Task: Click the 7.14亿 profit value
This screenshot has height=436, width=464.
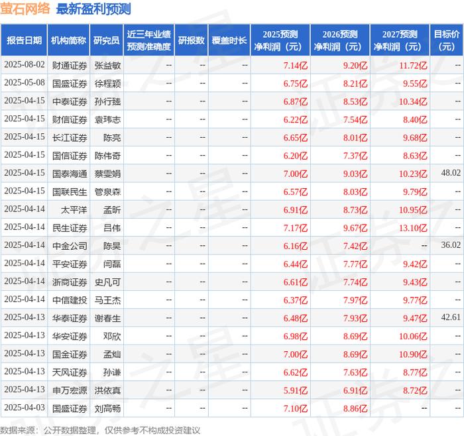Action: click(x=296, y=66)
